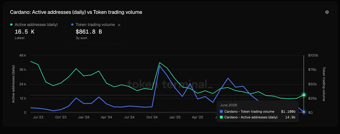
Task: Click the Oct '24 x-axis label
Action: (152, 117)
